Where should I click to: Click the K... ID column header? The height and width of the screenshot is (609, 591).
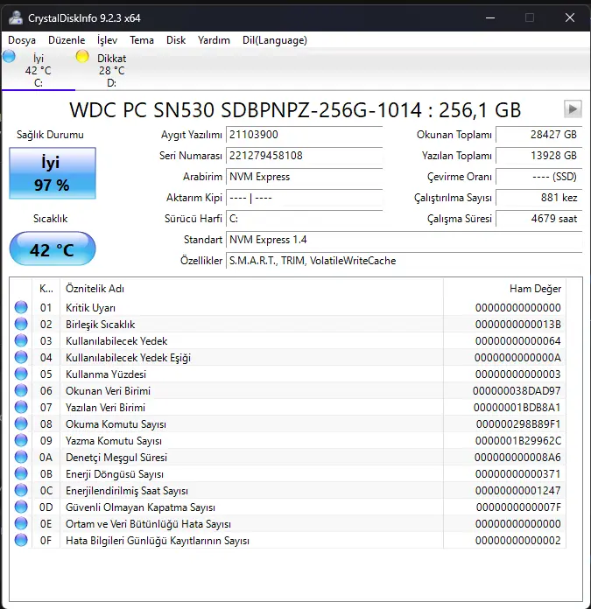[46, 289]
